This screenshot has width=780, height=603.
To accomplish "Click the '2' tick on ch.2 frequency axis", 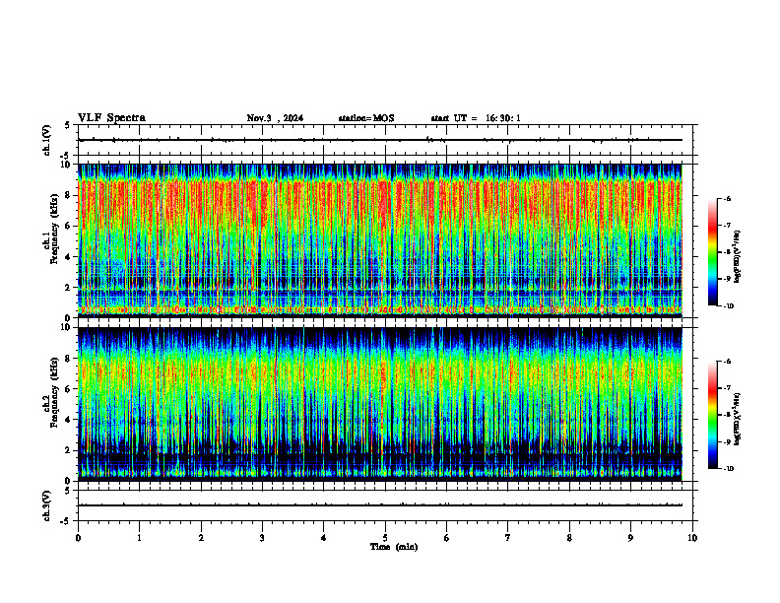I will [x=69, y=450].
